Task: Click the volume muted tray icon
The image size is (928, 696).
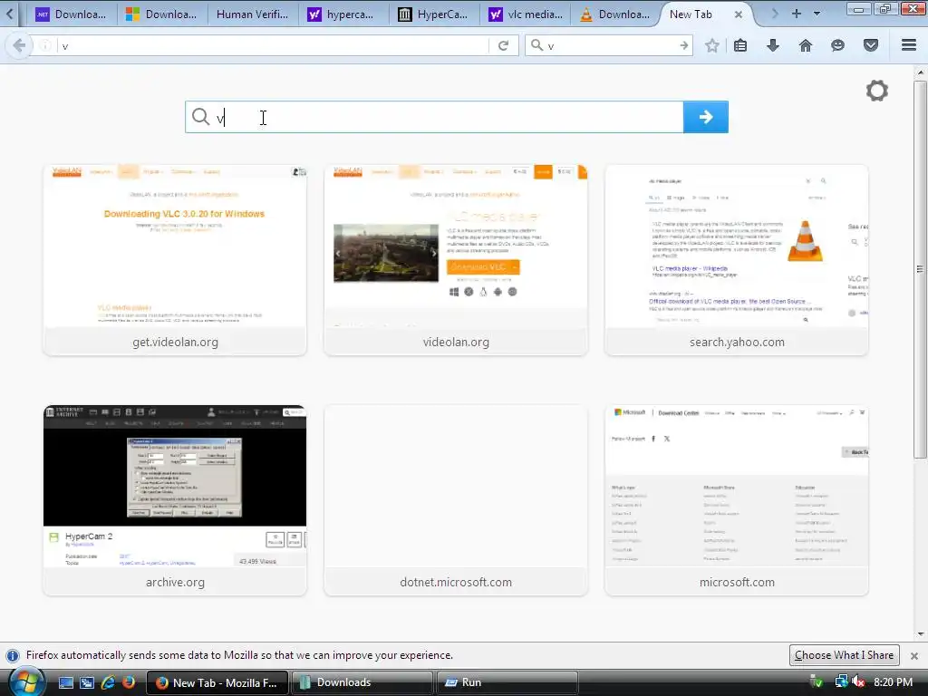Action: [x=858, y=682]
